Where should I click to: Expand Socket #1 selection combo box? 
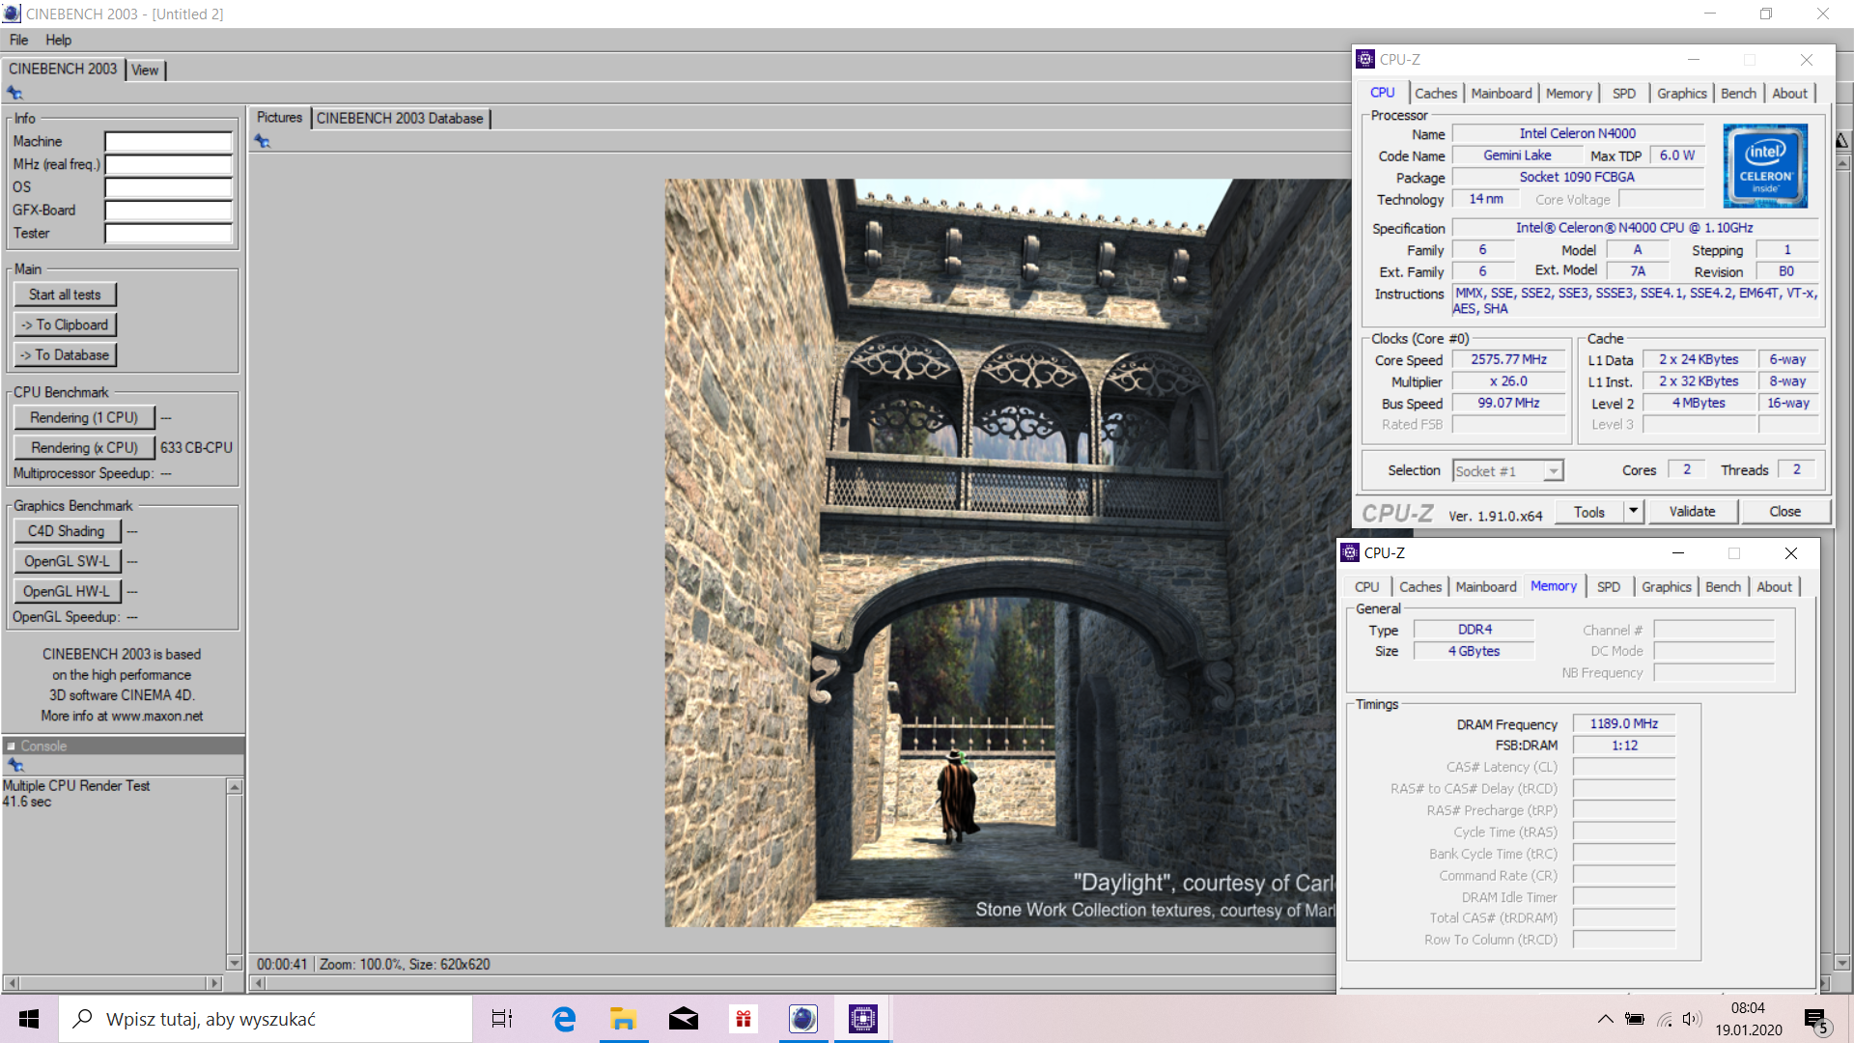[1553, 471]
